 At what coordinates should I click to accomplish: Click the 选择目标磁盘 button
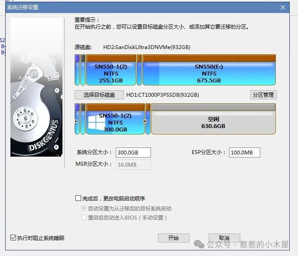[x=99, y=95]
